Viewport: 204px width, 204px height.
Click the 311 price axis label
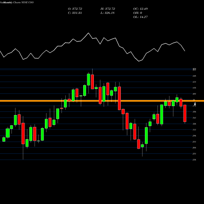click(194, 130)
